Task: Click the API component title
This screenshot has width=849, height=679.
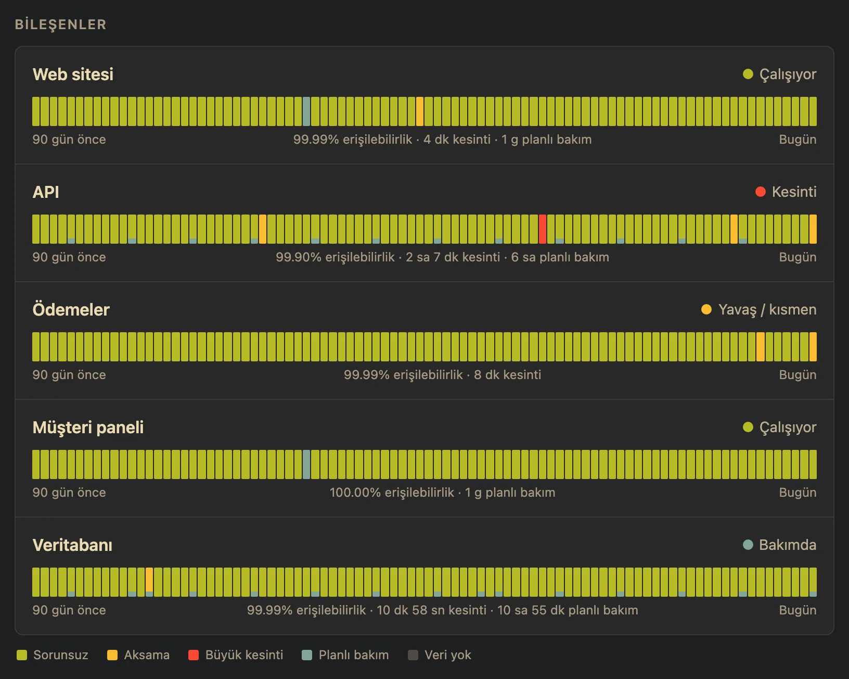Action: click(x=46, y=192)
